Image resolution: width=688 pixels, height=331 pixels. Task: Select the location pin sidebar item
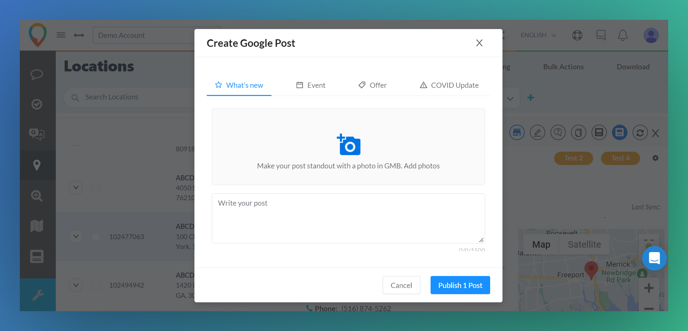click(37, 165)
